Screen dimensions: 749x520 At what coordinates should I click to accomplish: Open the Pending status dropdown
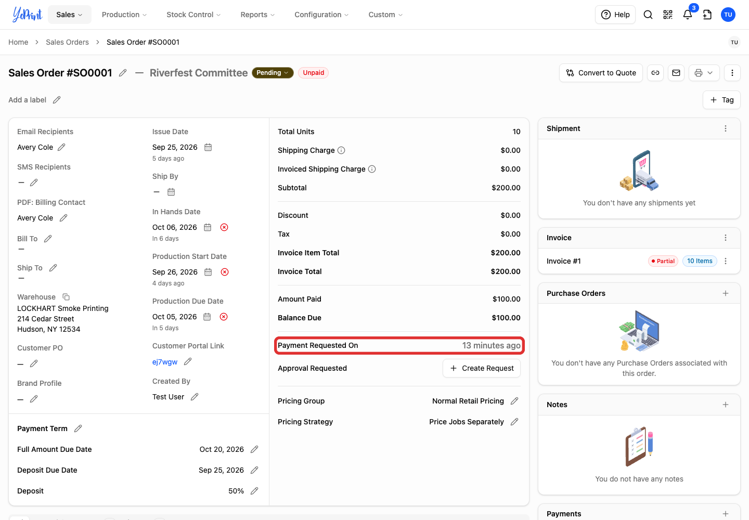[273, 73]
